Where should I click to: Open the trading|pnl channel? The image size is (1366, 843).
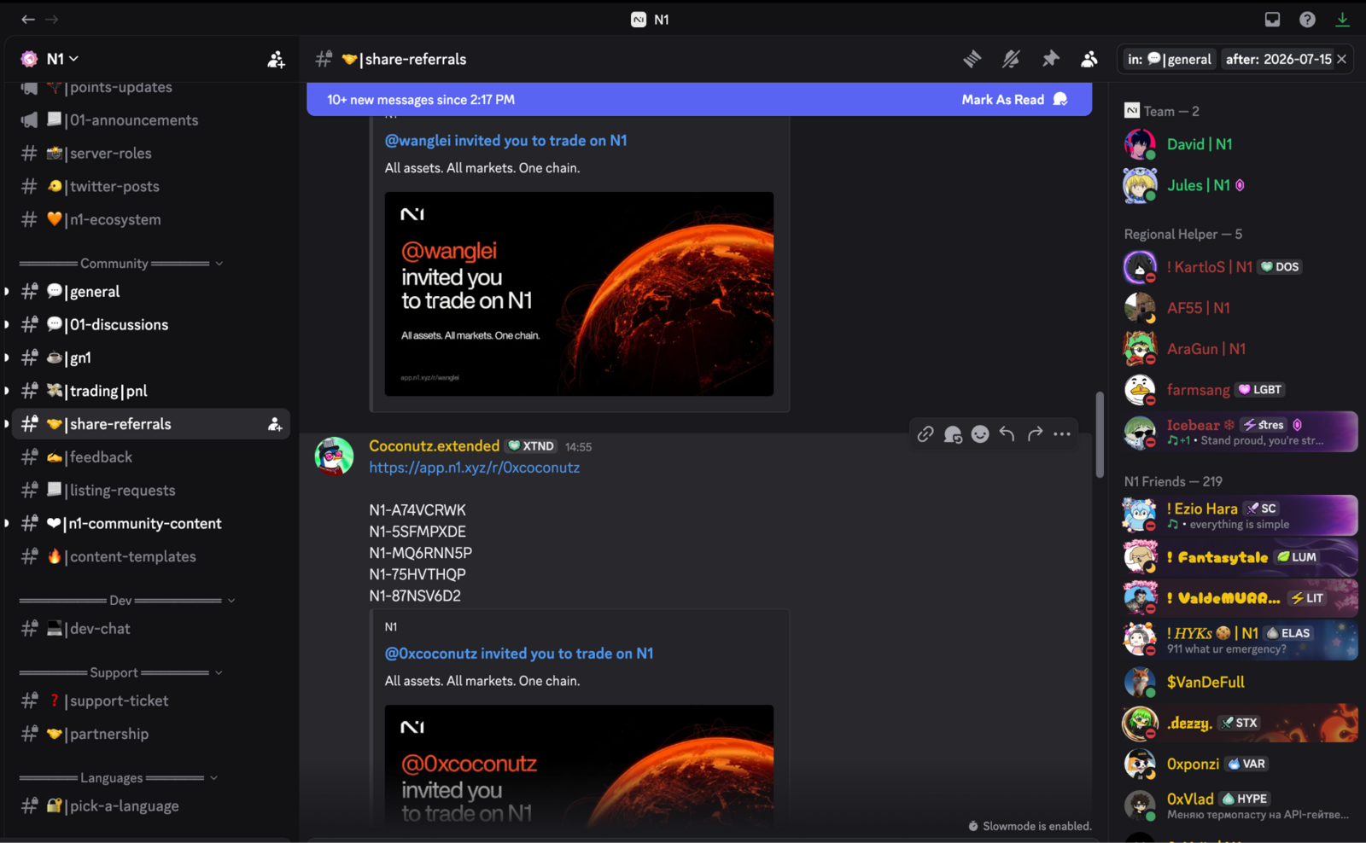point(151,392)
